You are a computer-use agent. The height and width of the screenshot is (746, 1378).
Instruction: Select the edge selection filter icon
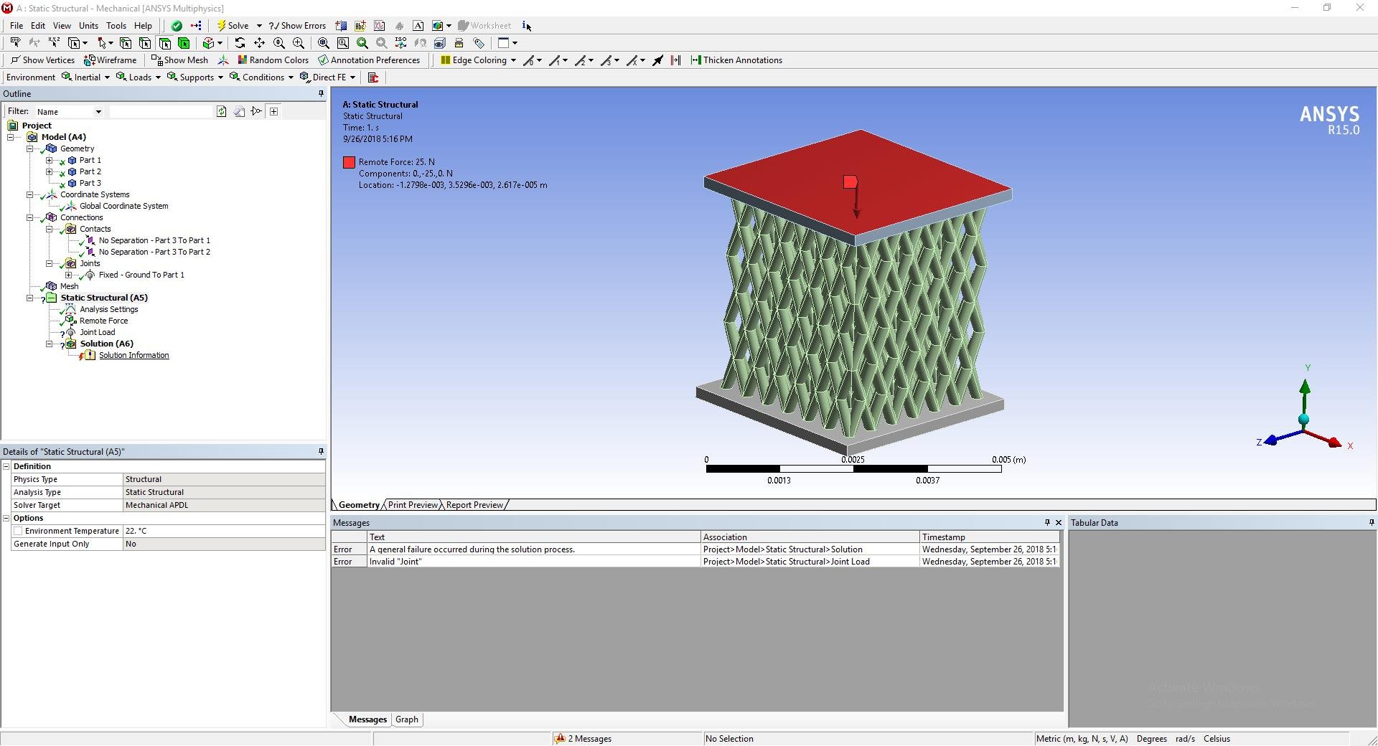point(145,43)
